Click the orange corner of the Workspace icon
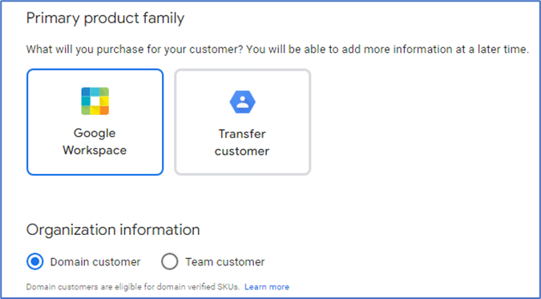541x299 pixels. (104, 111)
